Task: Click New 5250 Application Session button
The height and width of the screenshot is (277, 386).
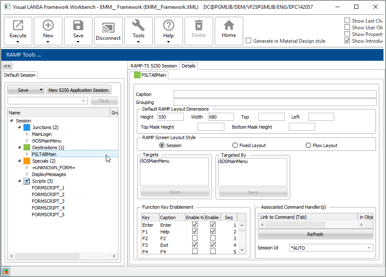Action: point(78,90)
